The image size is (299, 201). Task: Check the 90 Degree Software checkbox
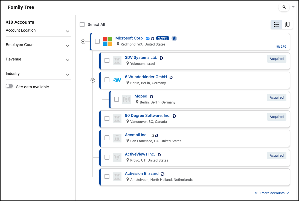(107, 119)
